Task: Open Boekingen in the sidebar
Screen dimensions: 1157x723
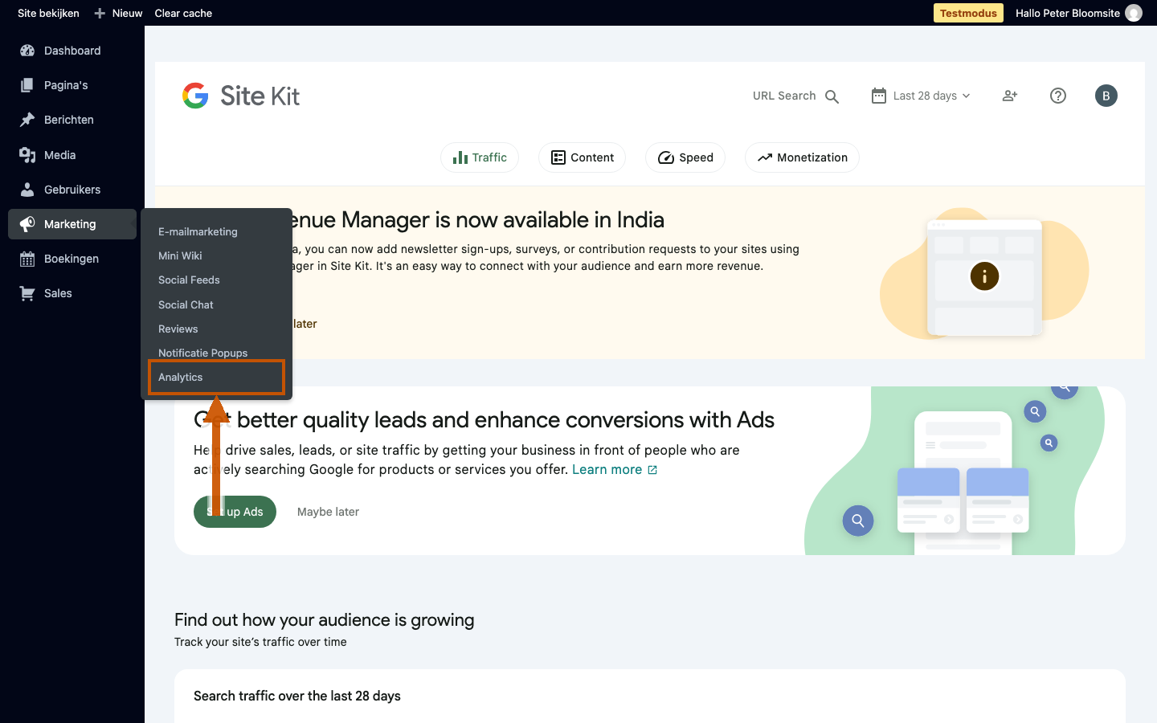Action: [x=72, y=259]
